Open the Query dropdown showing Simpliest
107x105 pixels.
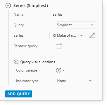point(75,25)
